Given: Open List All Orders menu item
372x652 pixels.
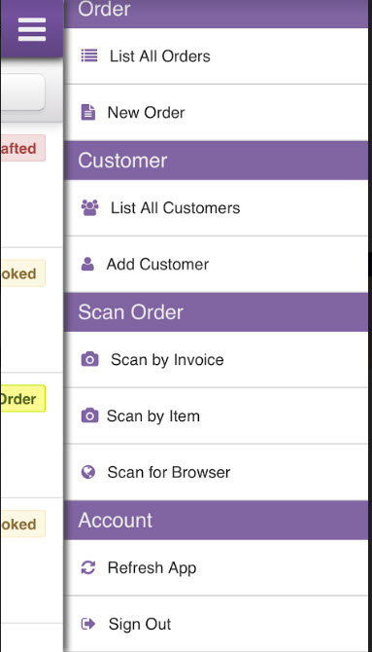Looking at the screenshot, I should pos(216,55).
